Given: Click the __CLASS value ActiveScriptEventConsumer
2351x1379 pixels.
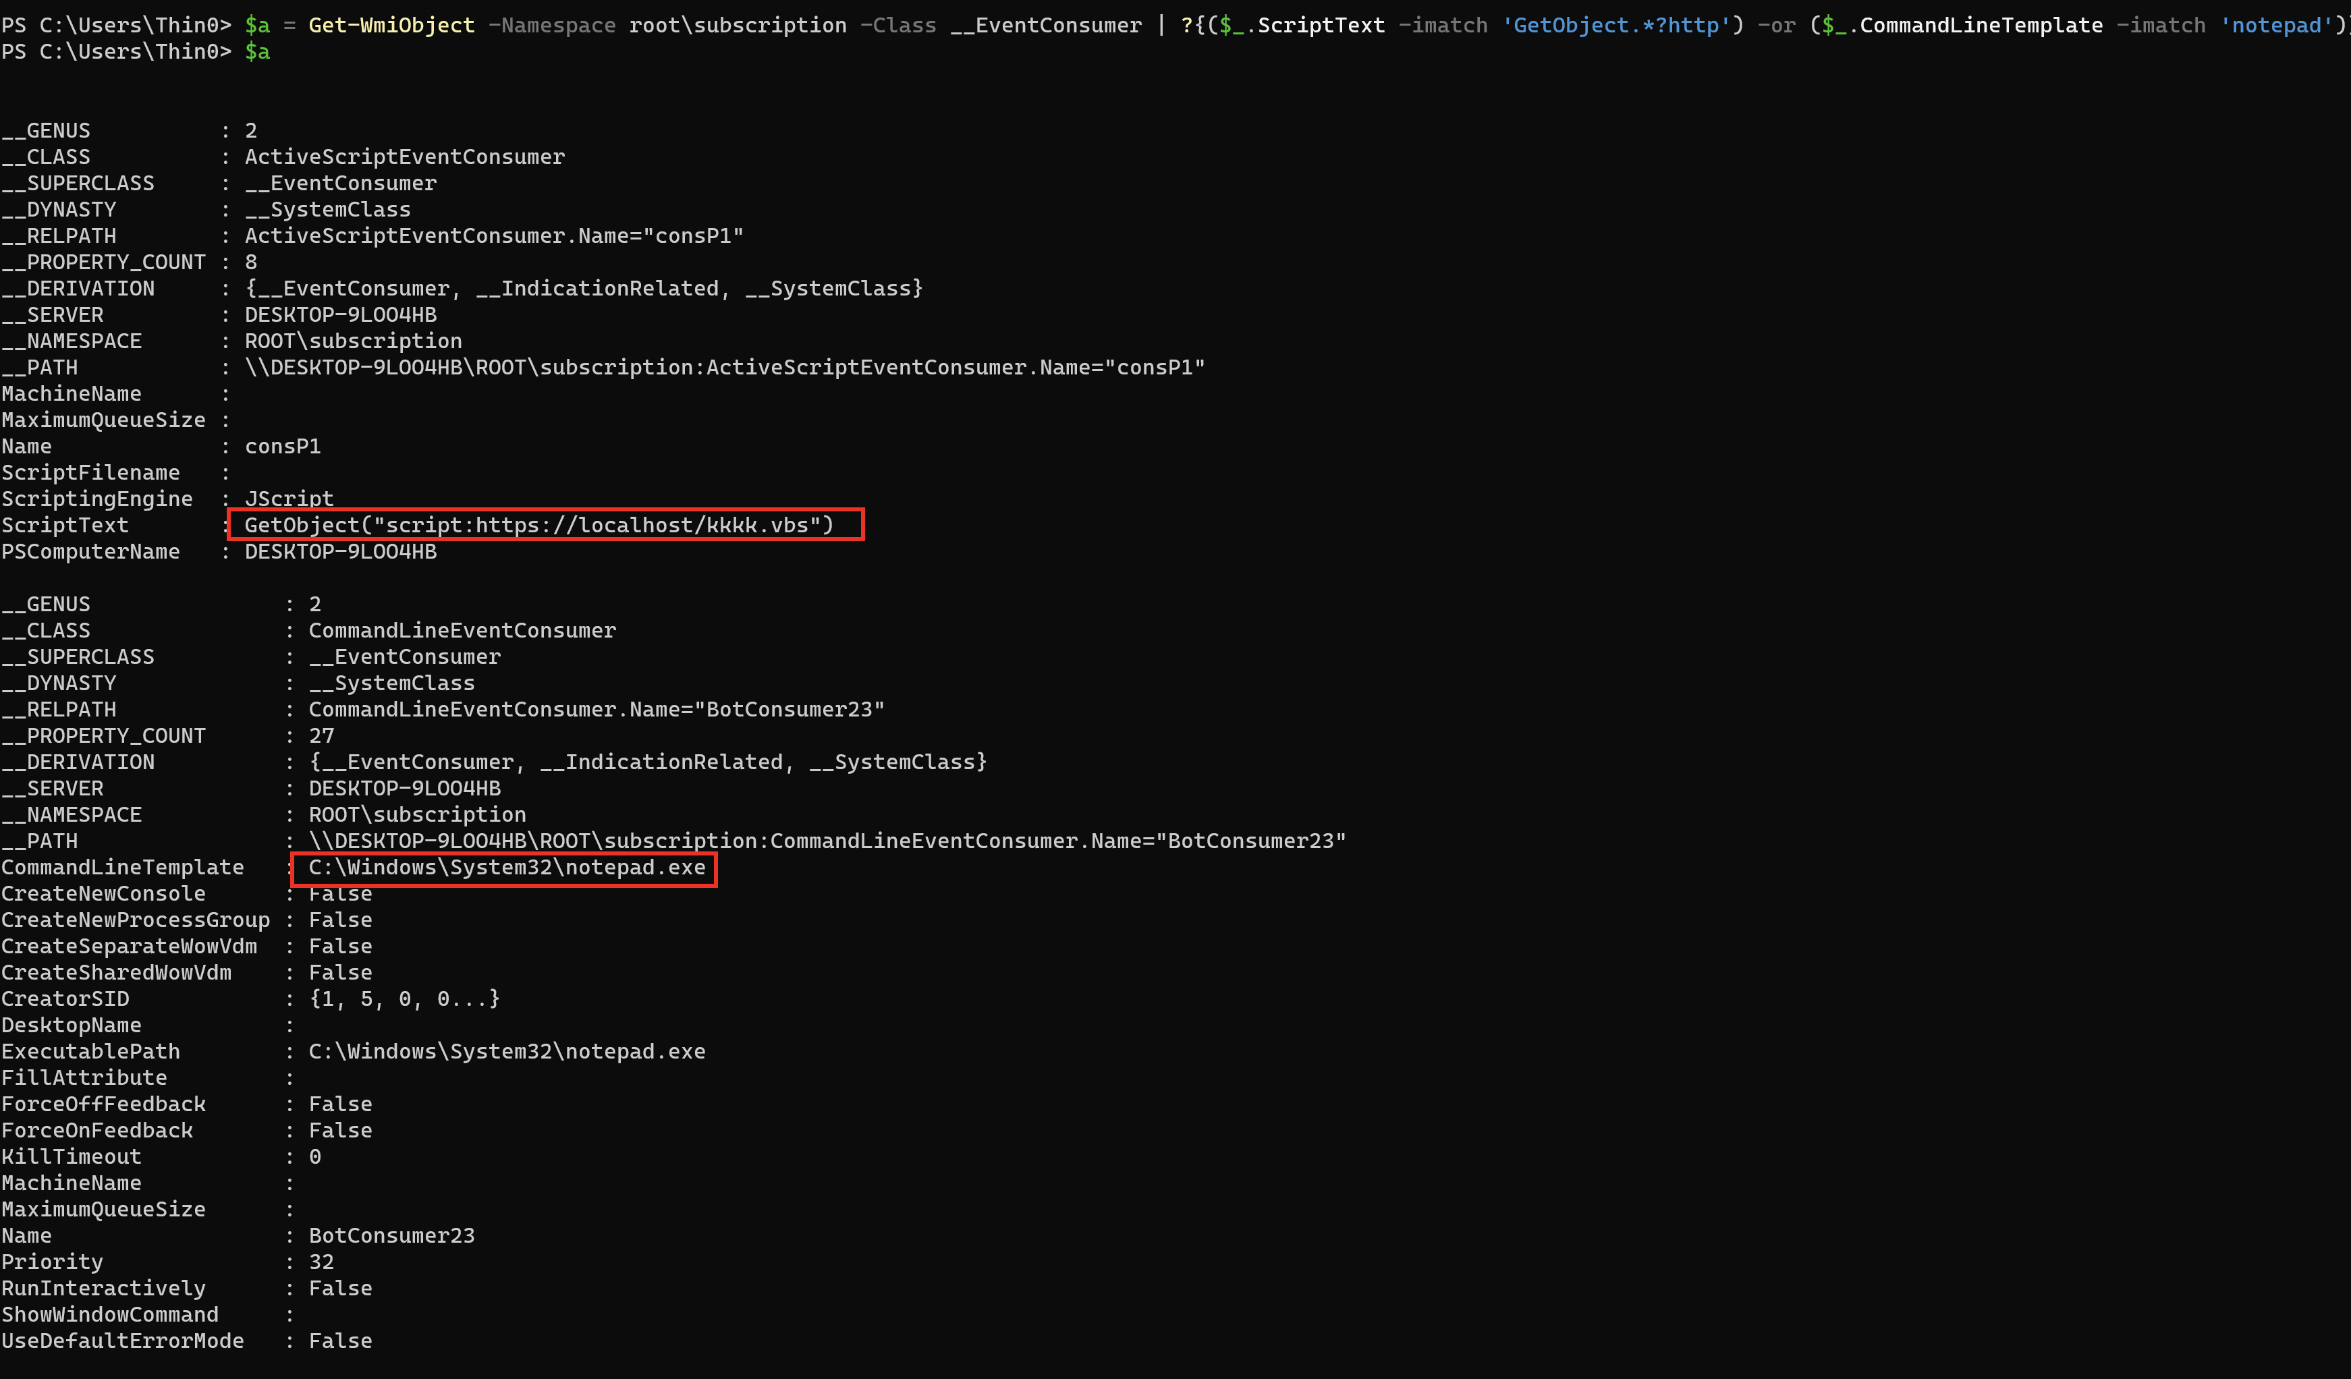Looking at the screenshot, I should coord(405,157).
